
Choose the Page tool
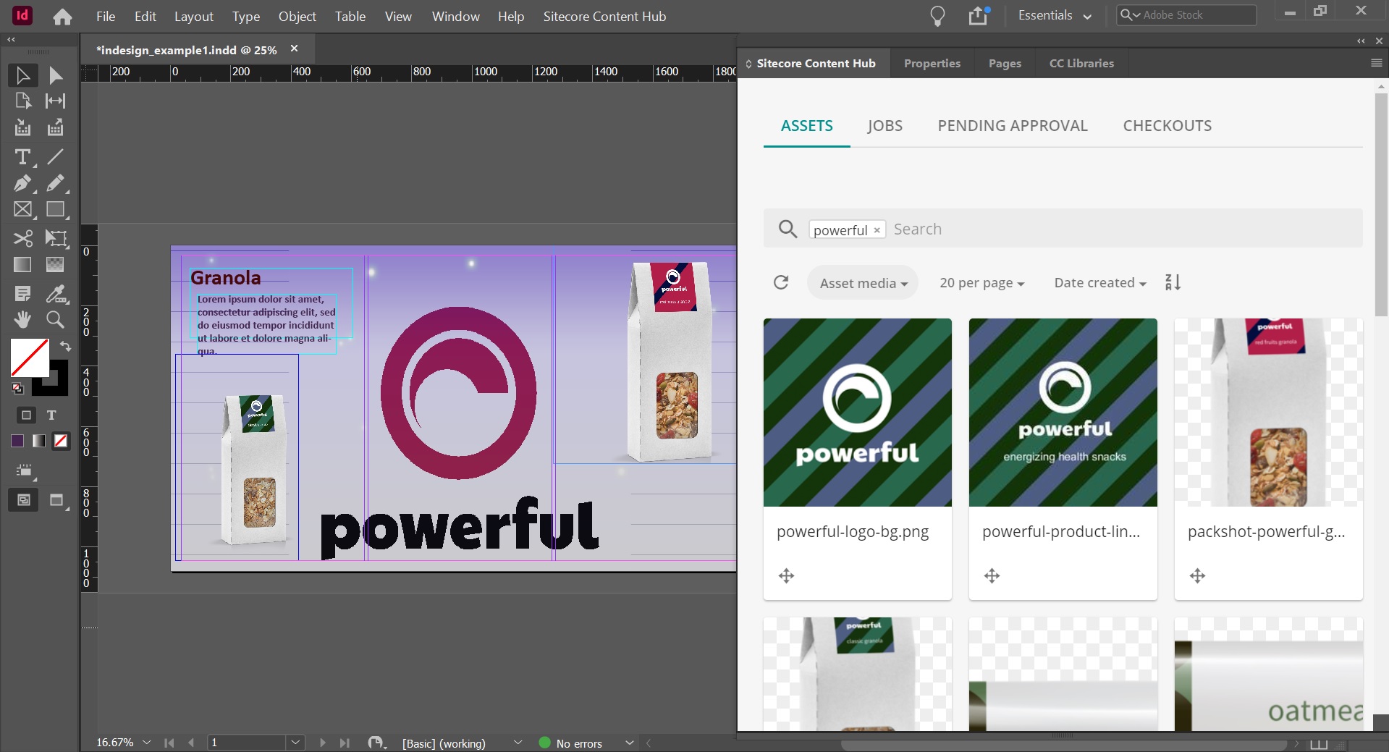tap(22, 101)
